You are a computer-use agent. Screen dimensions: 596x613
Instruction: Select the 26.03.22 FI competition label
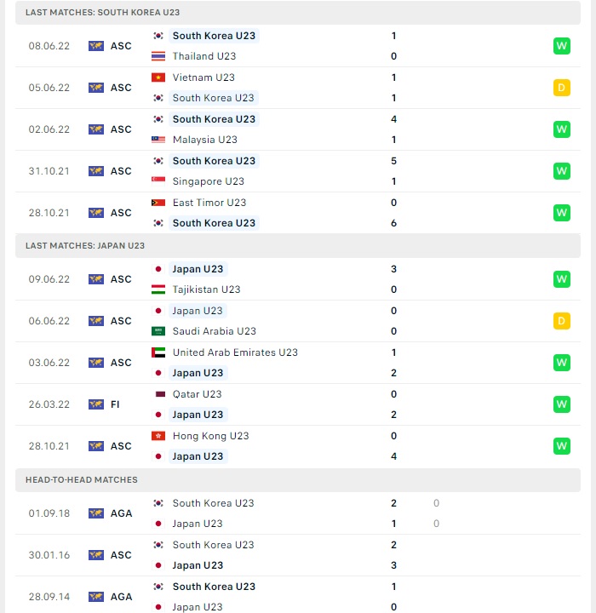point(115,404)
